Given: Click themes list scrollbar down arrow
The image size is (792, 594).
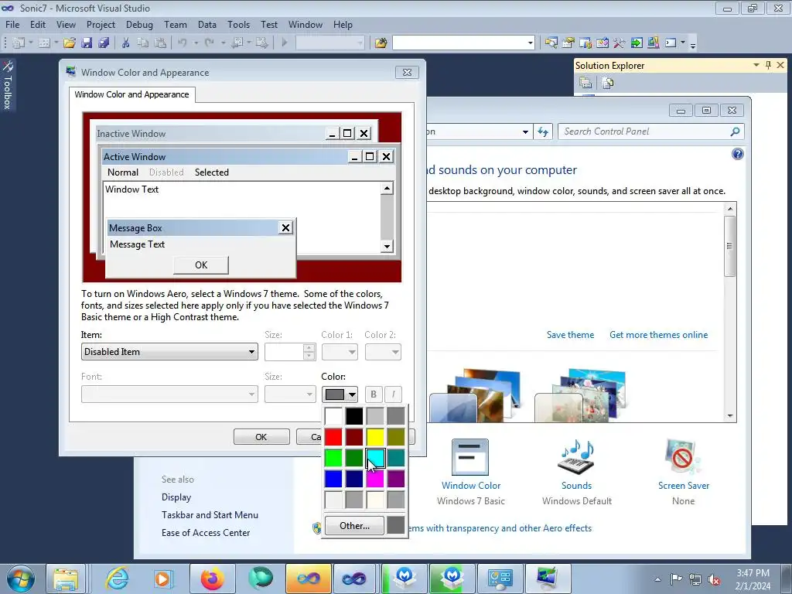Looking at the screenshot, I should point(730,416).
